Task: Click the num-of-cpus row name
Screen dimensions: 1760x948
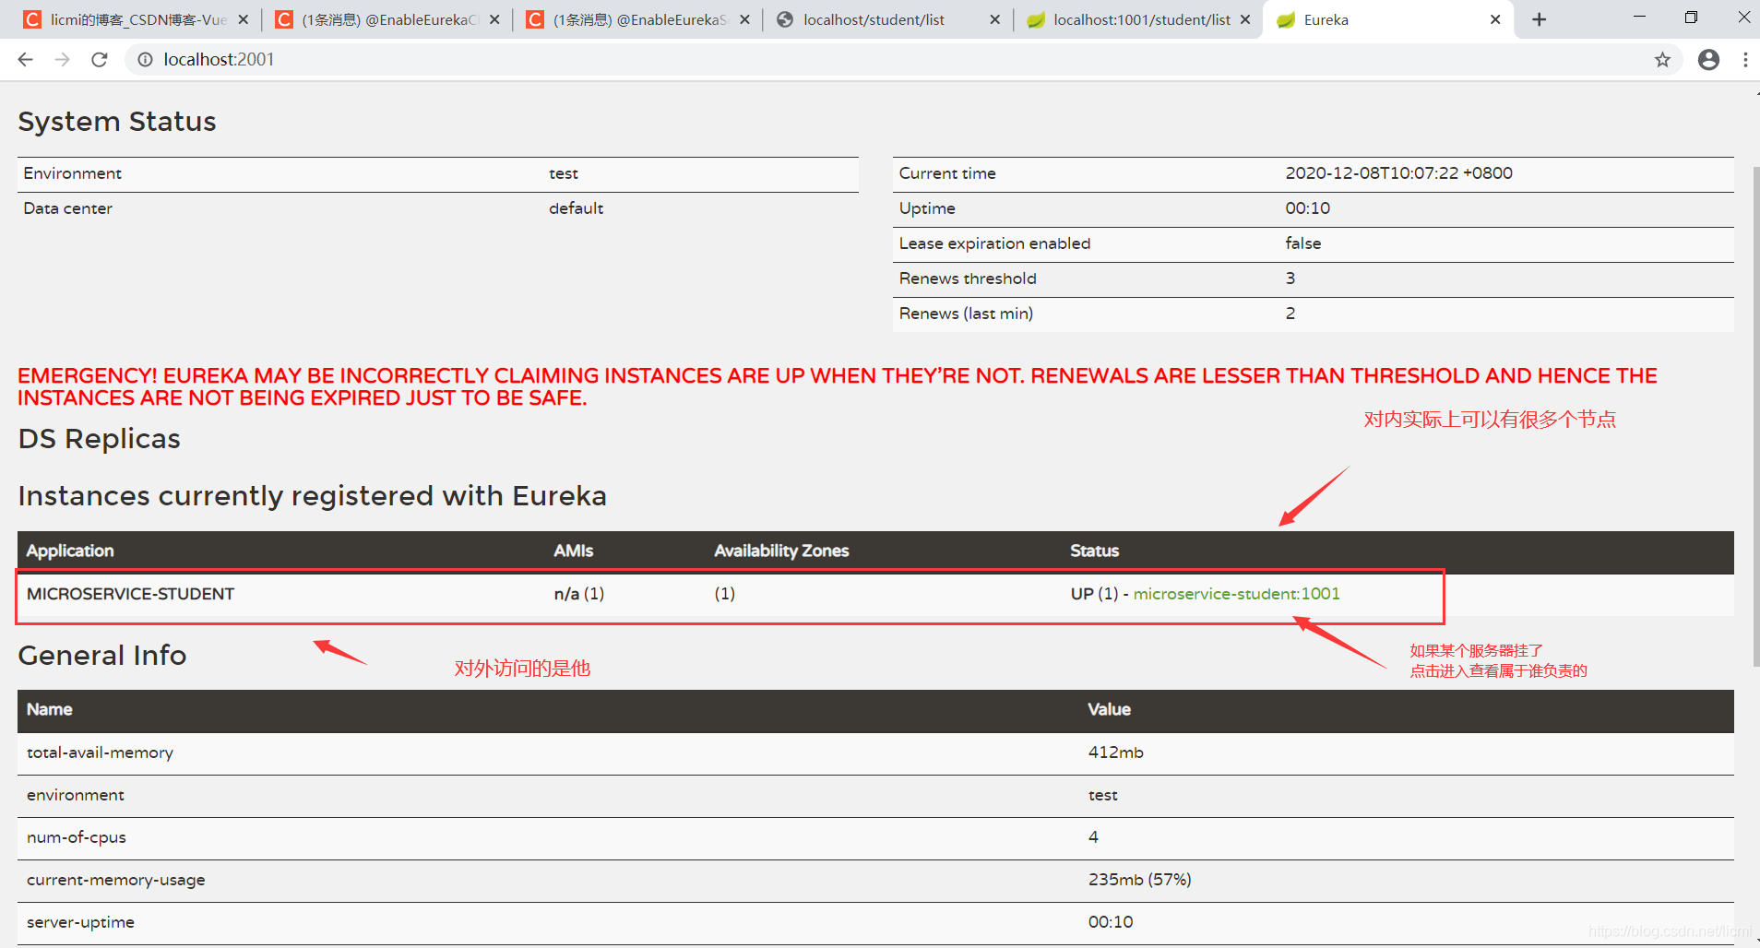Action: 76,837
